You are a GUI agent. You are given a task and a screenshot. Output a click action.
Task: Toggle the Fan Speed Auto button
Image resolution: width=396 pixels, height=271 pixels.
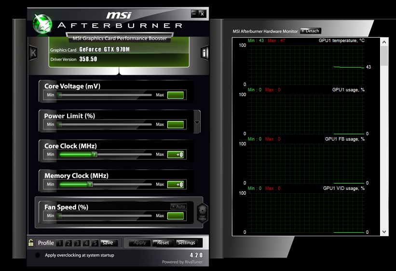[178, 206]
